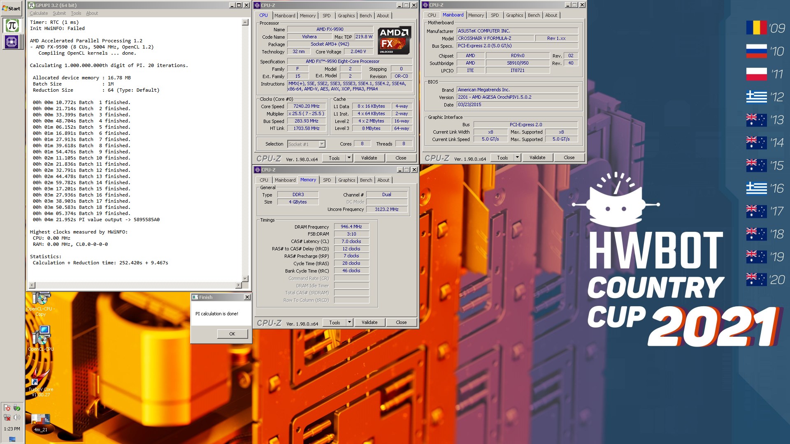790x444 pixels.
Task: Open GPUPI Tools menu
Action: [x=76, y=13]
